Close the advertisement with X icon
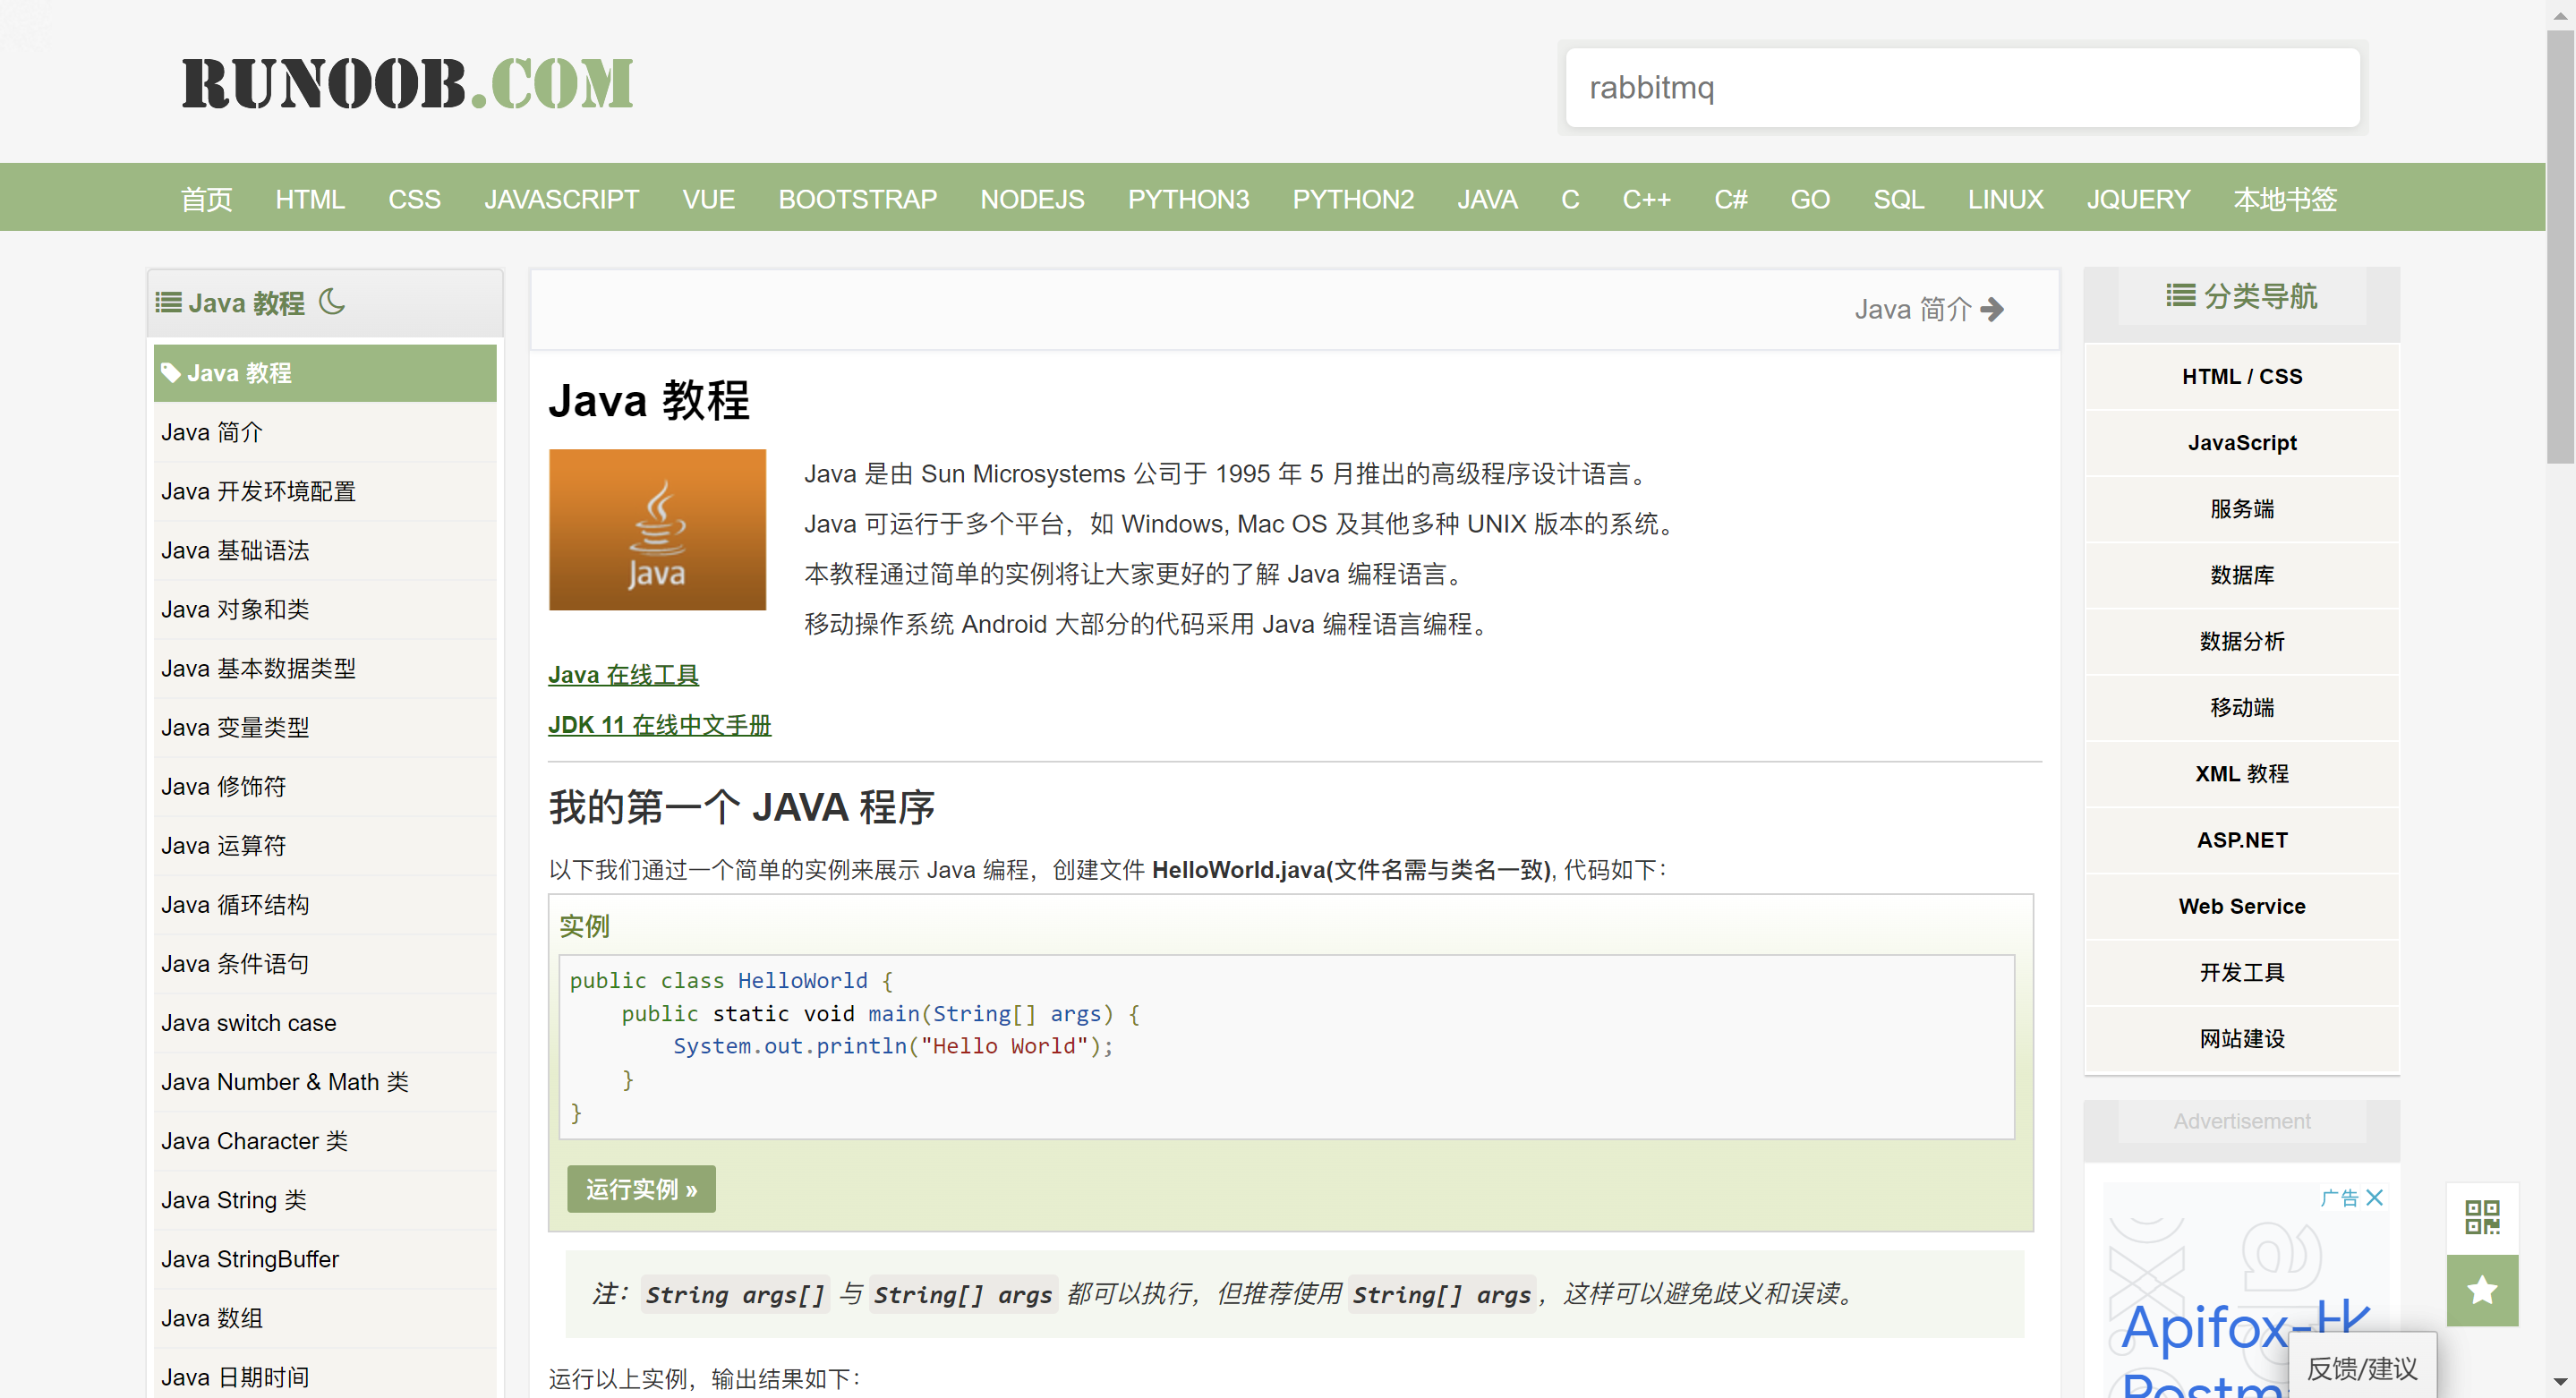This screenshot has width=2576, height=1398. pyautogui.click(x=2375, y=1197)
